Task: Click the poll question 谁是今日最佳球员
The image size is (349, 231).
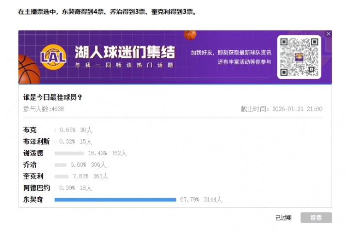Action: pos(52,97)
